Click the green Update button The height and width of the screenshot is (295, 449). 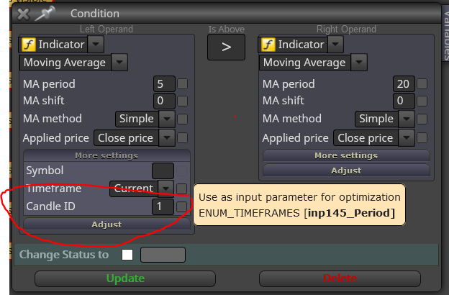125,278
